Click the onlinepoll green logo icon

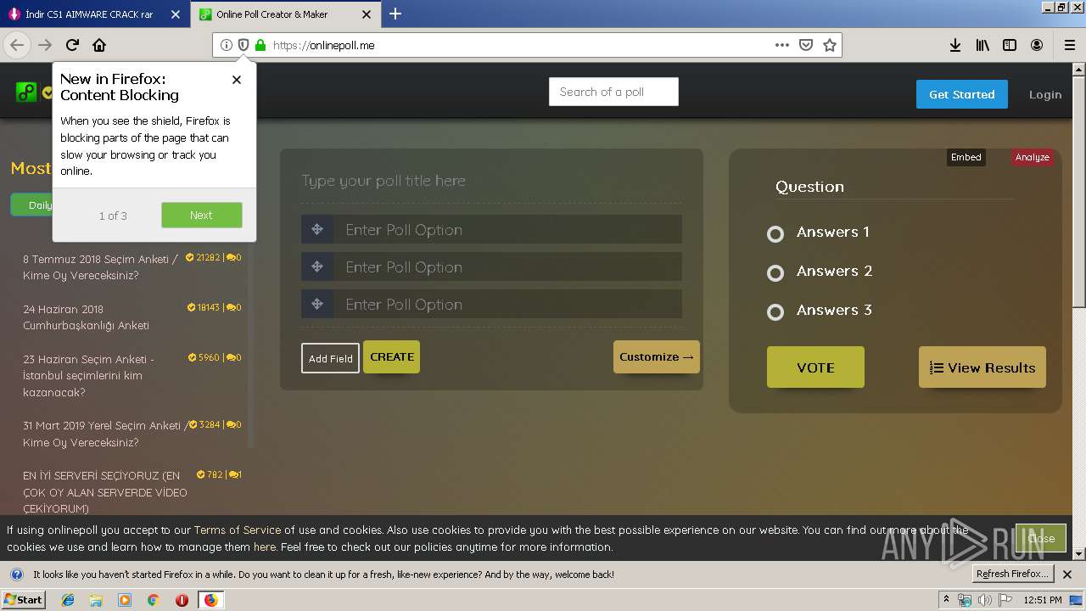point(25,92)
